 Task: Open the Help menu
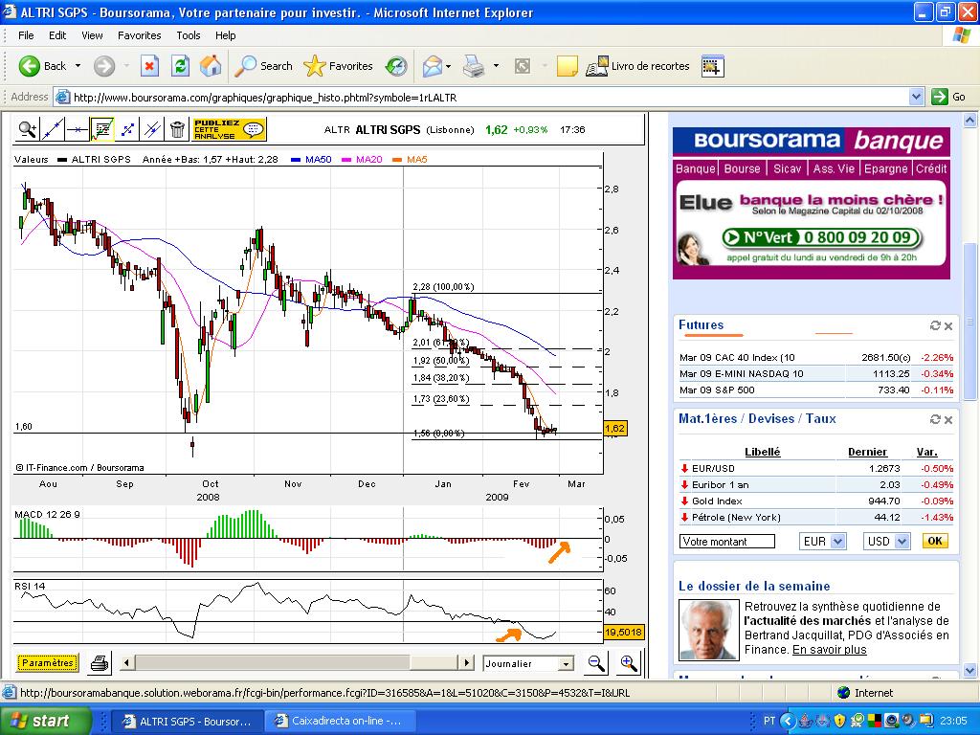point(226,35)
